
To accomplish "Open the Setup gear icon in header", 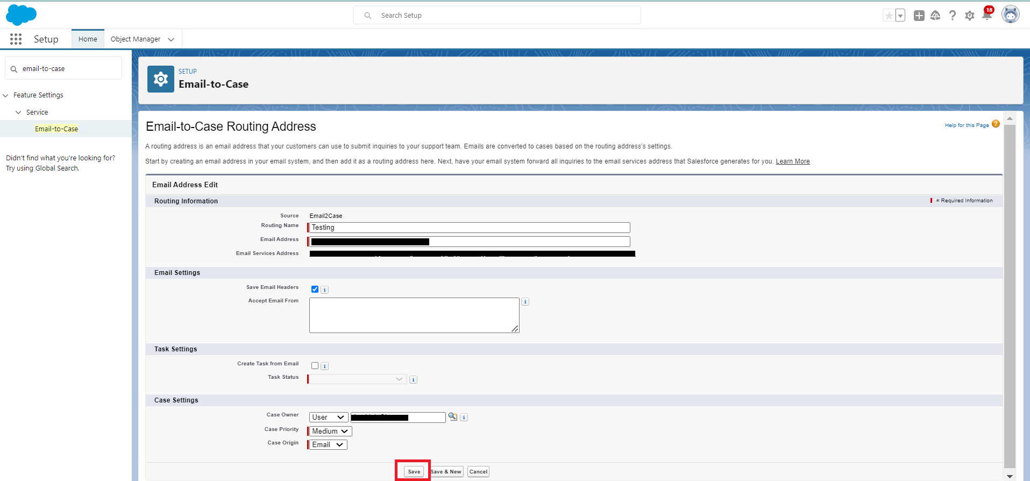I will 969,16.
